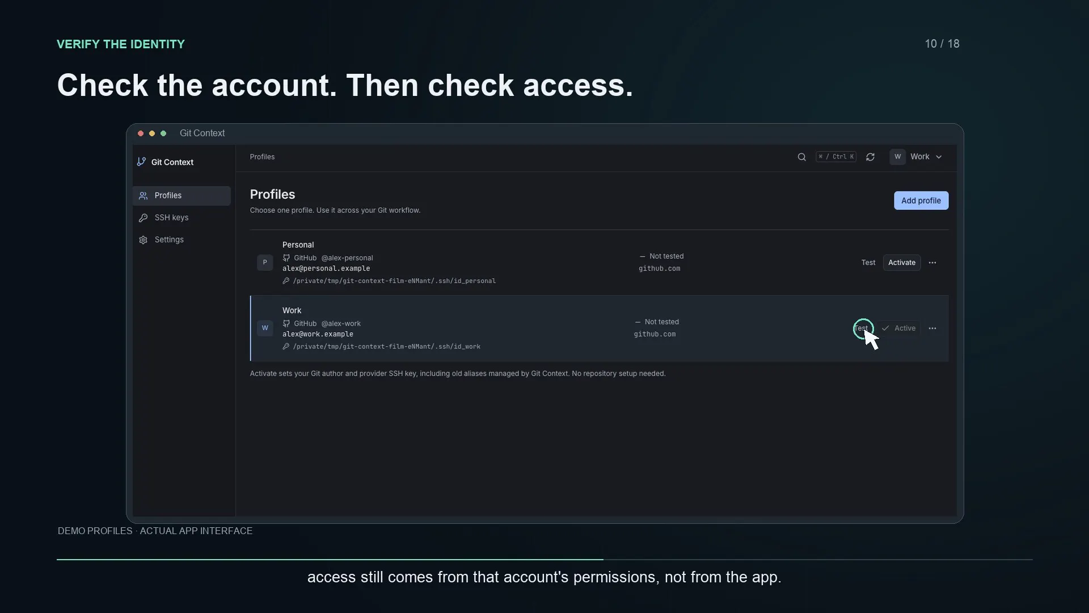Viewport: 1089px width, 613px height.
Task: Select the alex@work.example email text
Action: click(318, 334)
